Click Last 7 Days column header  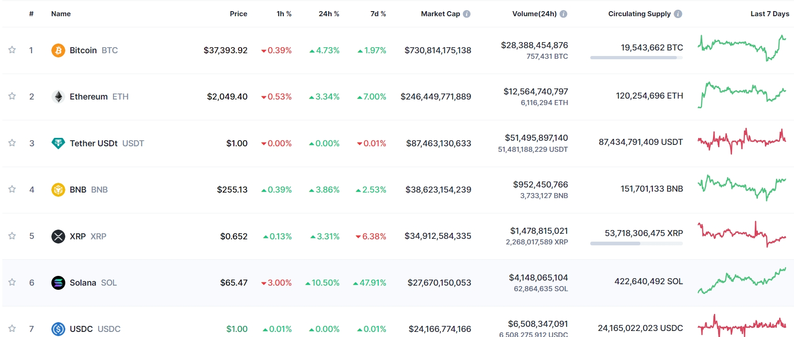coord(770,14)
